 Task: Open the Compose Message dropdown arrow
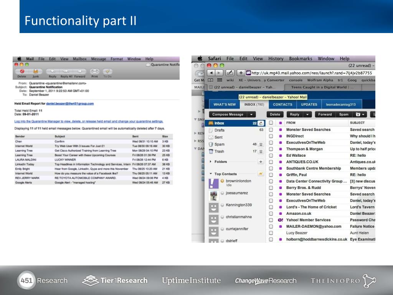[251, 114]
